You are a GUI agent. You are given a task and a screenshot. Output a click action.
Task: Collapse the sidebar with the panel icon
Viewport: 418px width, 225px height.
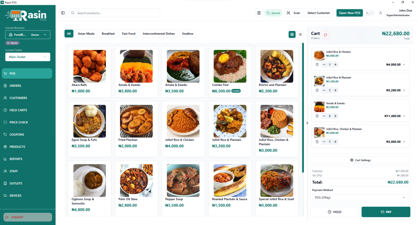point(63,13)
